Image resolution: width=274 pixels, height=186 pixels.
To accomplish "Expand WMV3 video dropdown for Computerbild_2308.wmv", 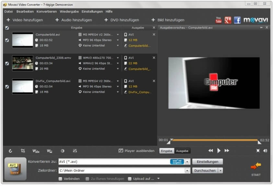I will point(118,58).
